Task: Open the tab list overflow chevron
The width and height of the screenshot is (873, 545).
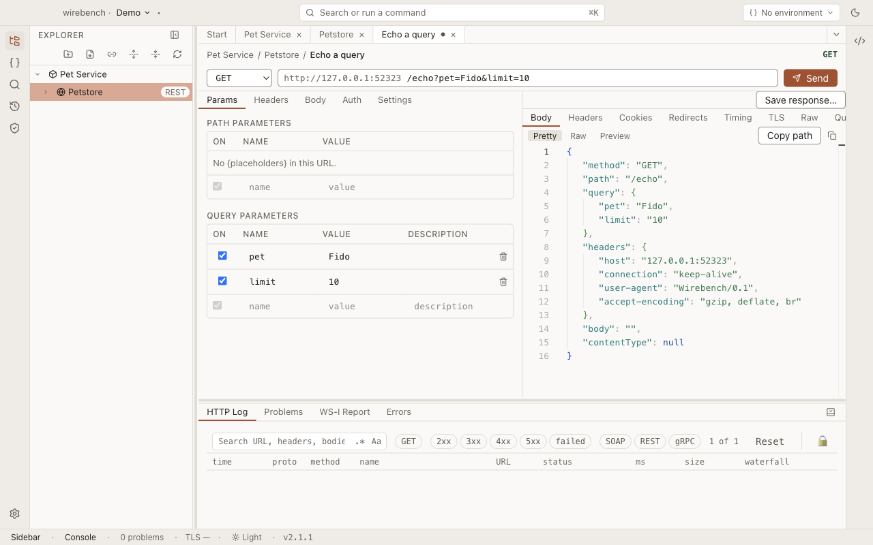Action: click(836, 34)
